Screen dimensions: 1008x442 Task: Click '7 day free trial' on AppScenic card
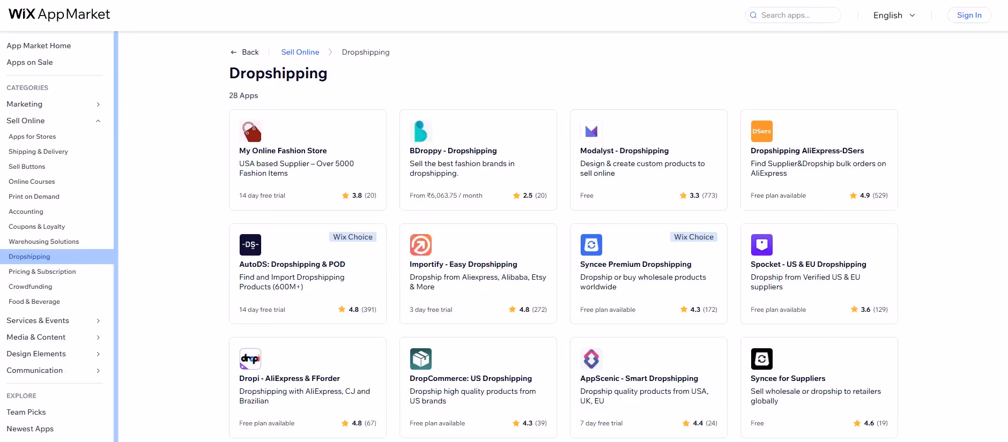point(601,423)
